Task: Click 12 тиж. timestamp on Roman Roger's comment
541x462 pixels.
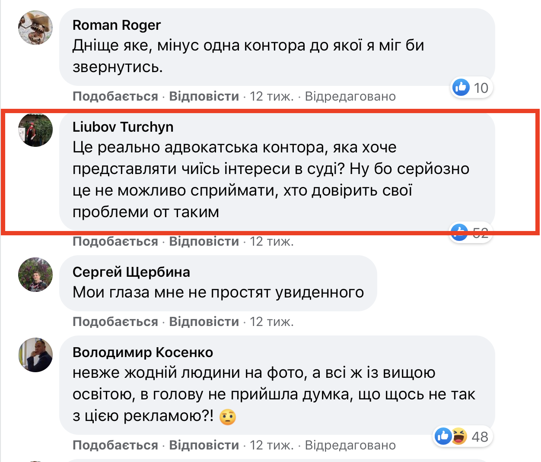Action: [271, 96]
